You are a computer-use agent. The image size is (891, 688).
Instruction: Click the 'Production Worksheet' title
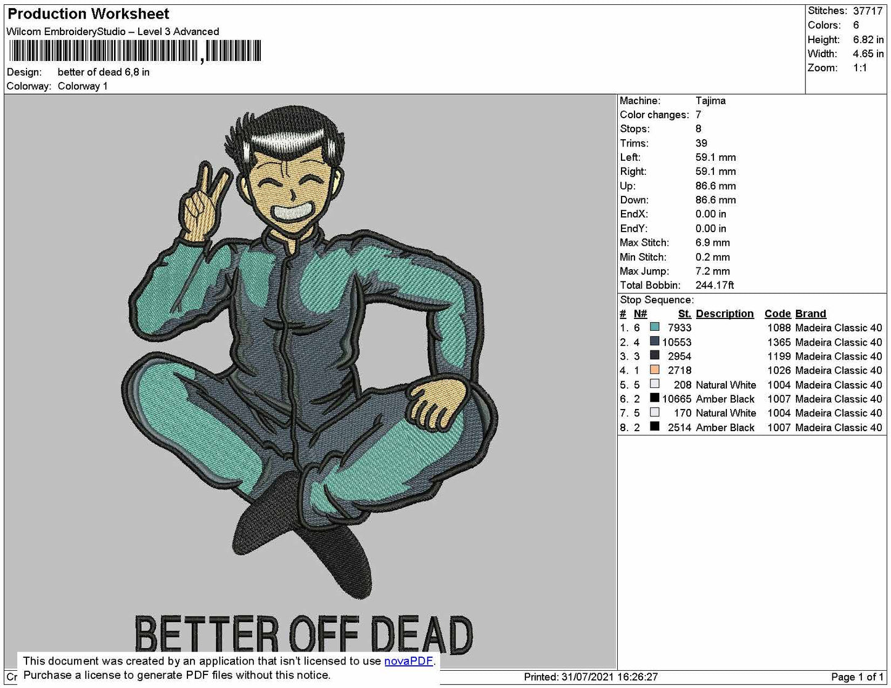(88, 14)
